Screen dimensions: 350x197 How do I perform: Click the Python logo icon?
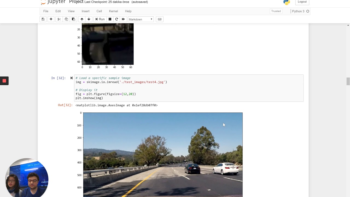point(287,2)
